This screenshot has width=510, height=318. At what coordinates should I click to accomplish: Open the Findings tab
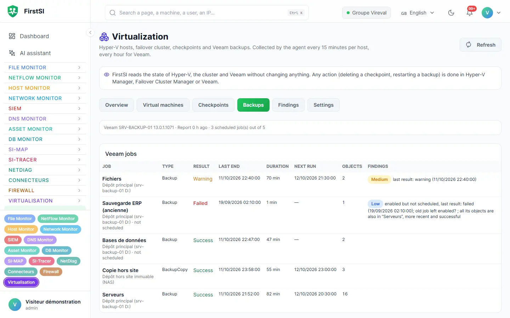point(288,105)
